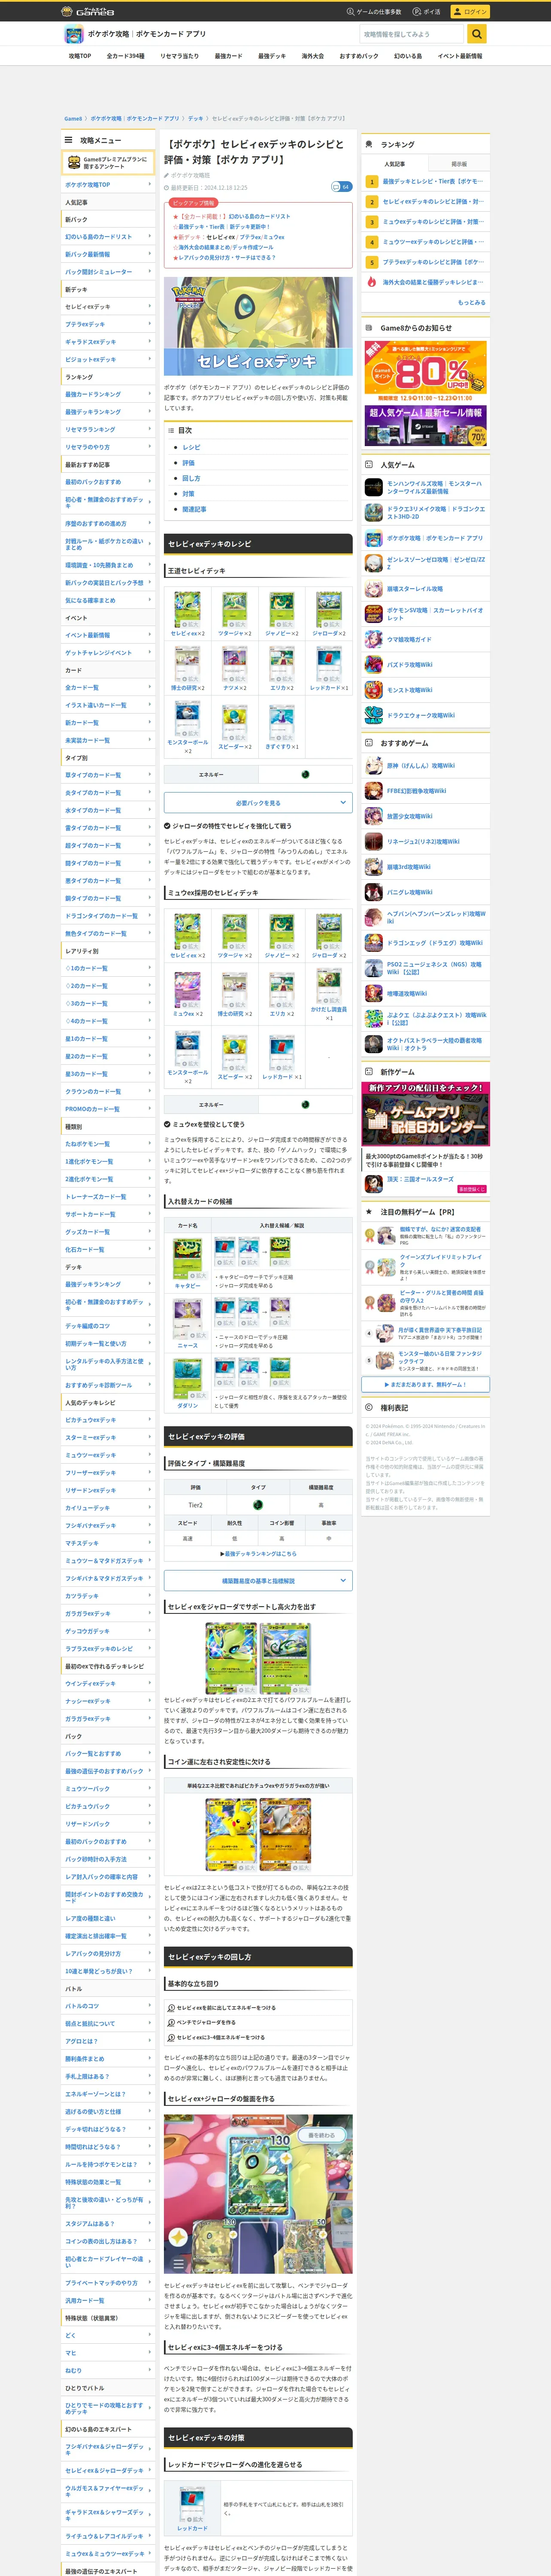Toggle the 攻略メニュー hamburger menu
Screen dimensions: 551x2576
pyautogui.click(x=69, y=140)
